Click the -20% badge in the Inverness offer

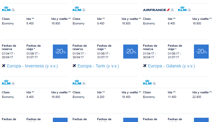point(60,52)
